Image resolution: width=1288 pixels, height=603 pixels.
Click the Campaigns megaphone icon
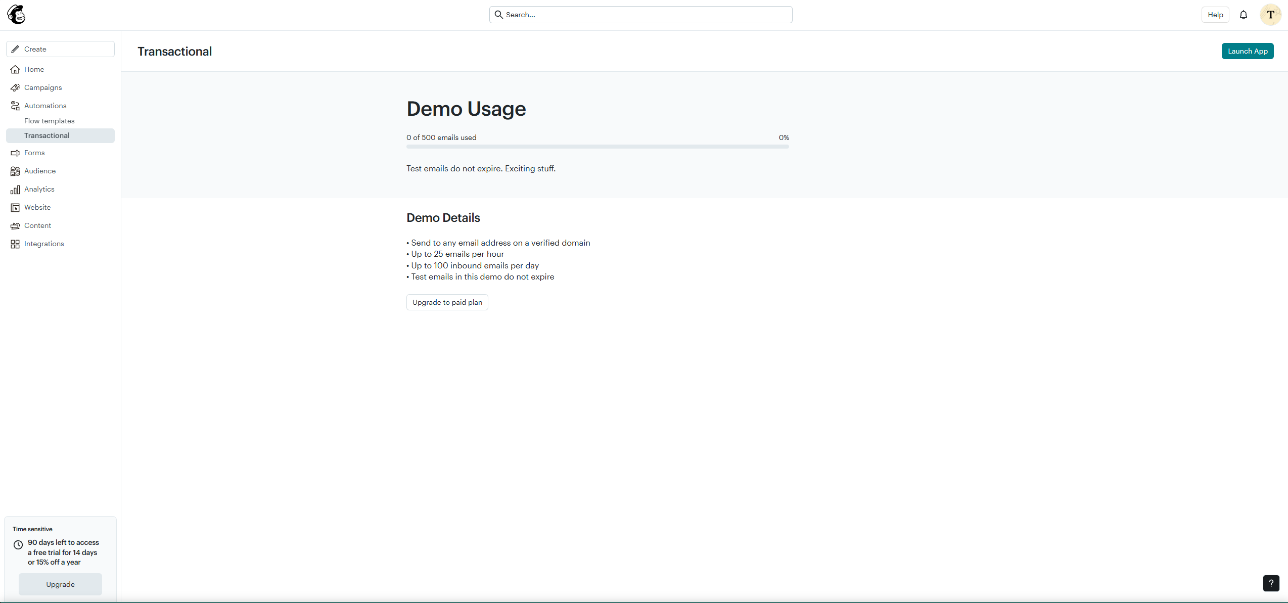[15, 87]
